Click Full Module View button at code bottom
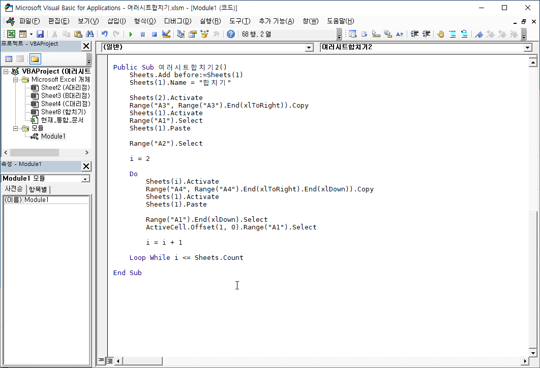The width and height of the screenshot is (540, 368). [x=109, y=361]
